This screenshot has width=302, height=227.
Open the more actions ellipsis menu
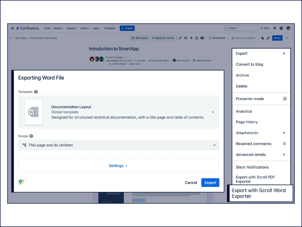click(287, 38)
